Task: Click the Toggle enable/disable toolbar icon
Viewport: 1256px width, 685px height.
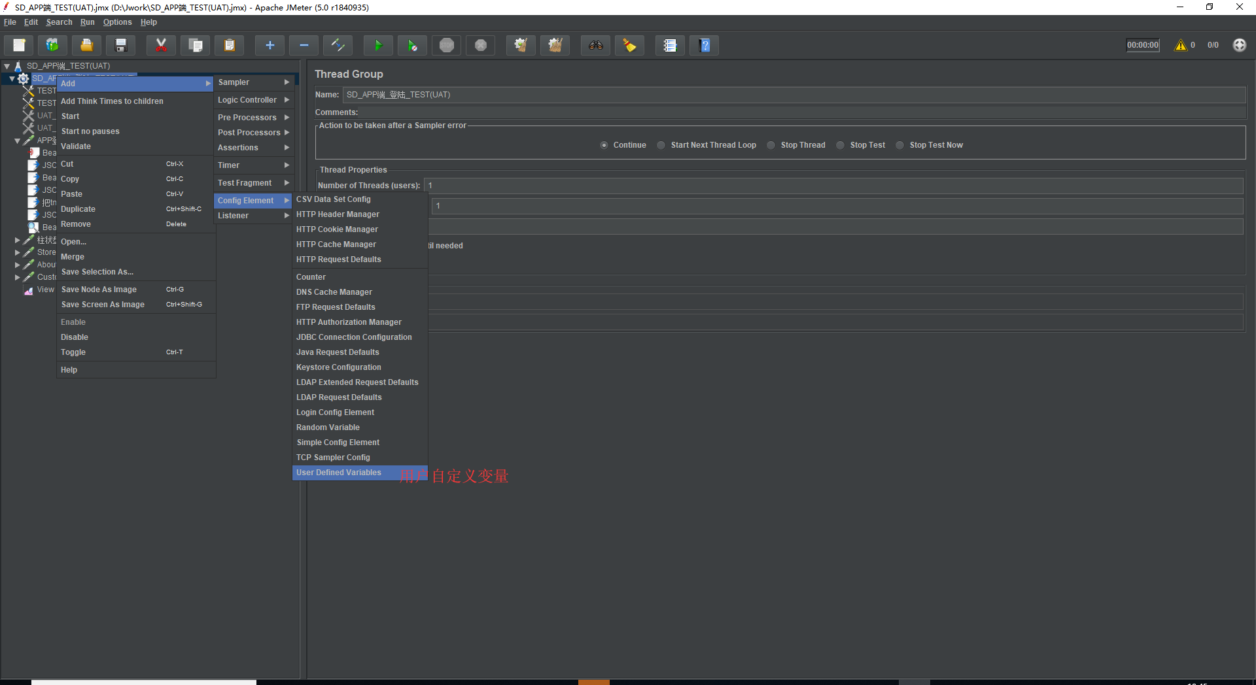Action: pos(338,45)
